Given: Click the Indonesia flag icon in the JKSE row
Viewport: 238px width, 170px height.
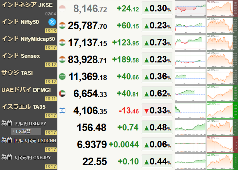Looking at the screenshot, I should [x=62, y=8].
